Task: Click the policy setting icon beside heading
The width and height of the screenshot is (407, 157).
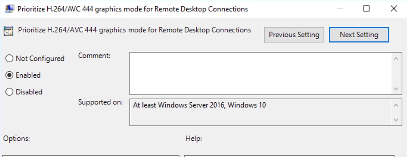Action: [x=8, y=31]
